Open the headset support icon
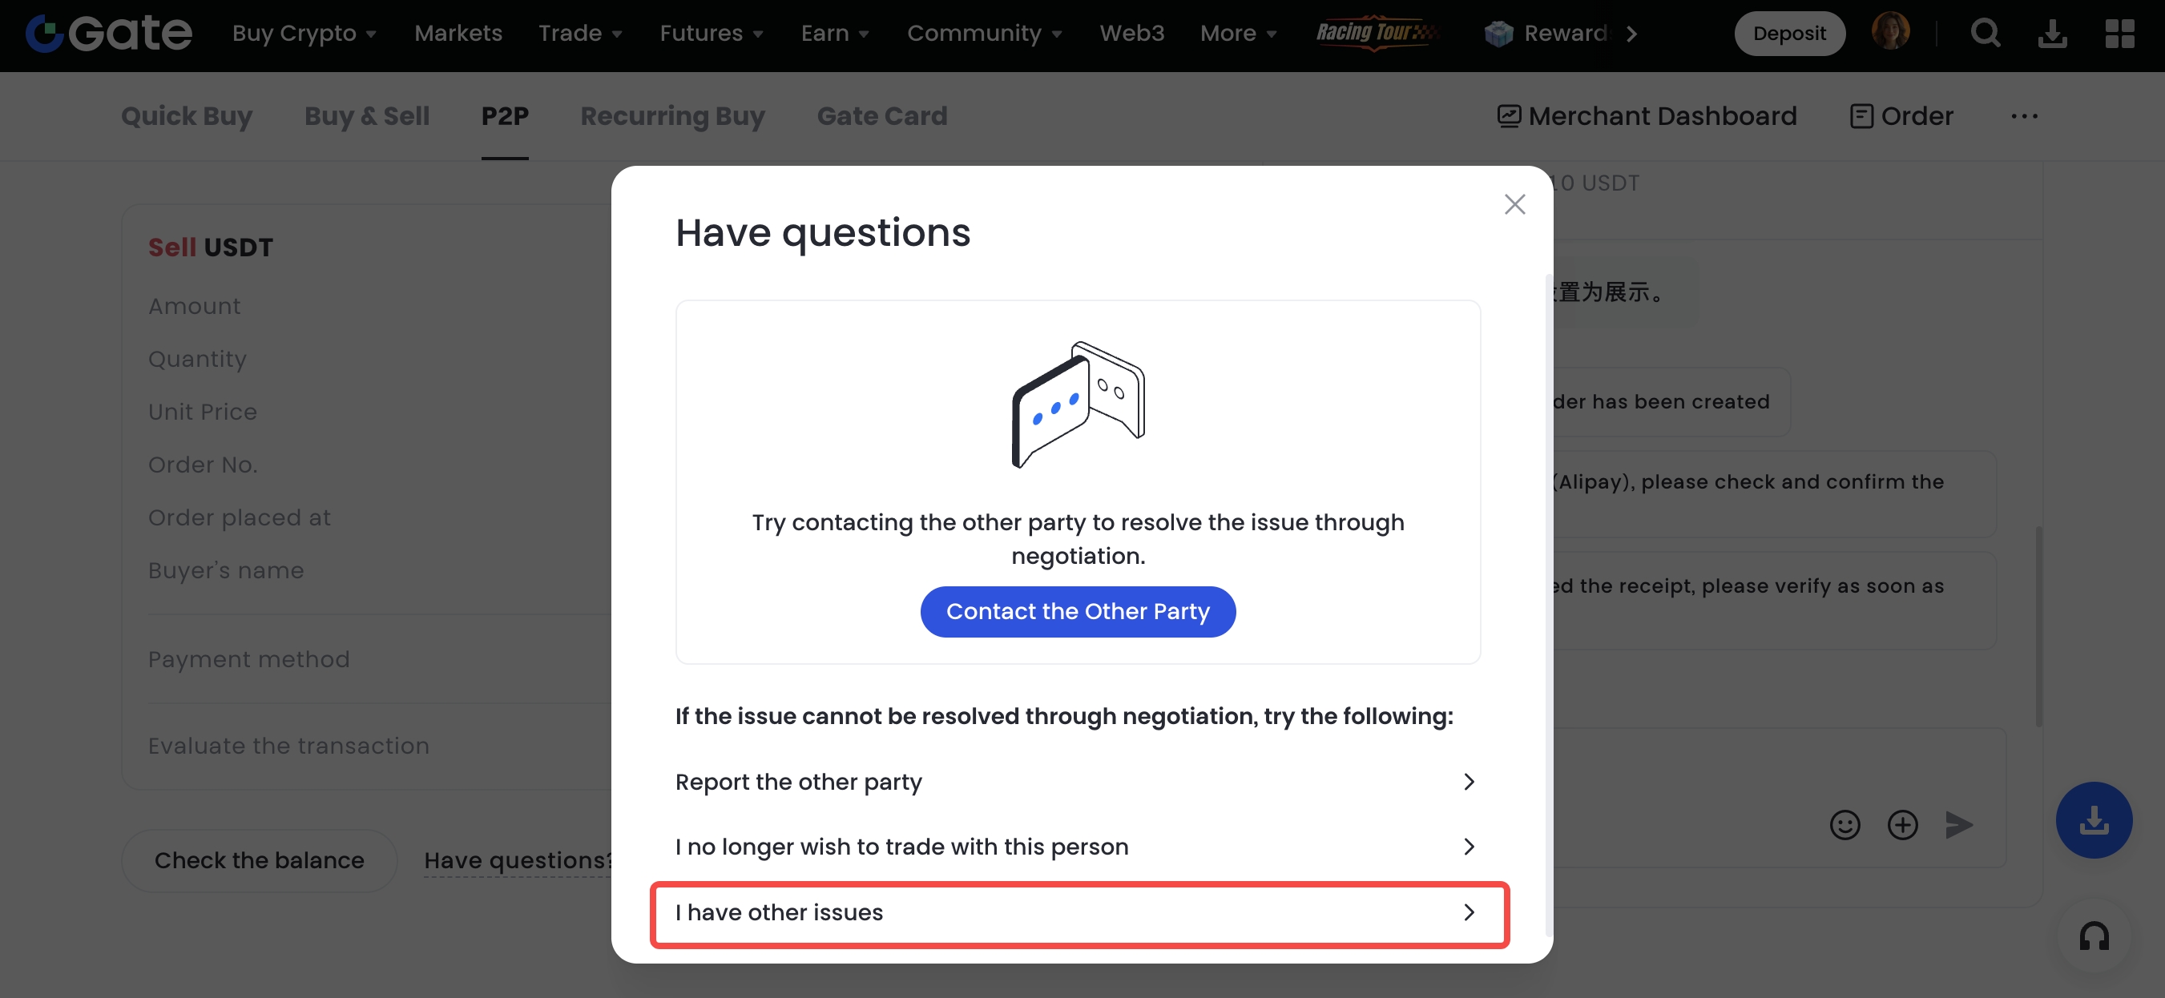 [x=2094, y=936]
